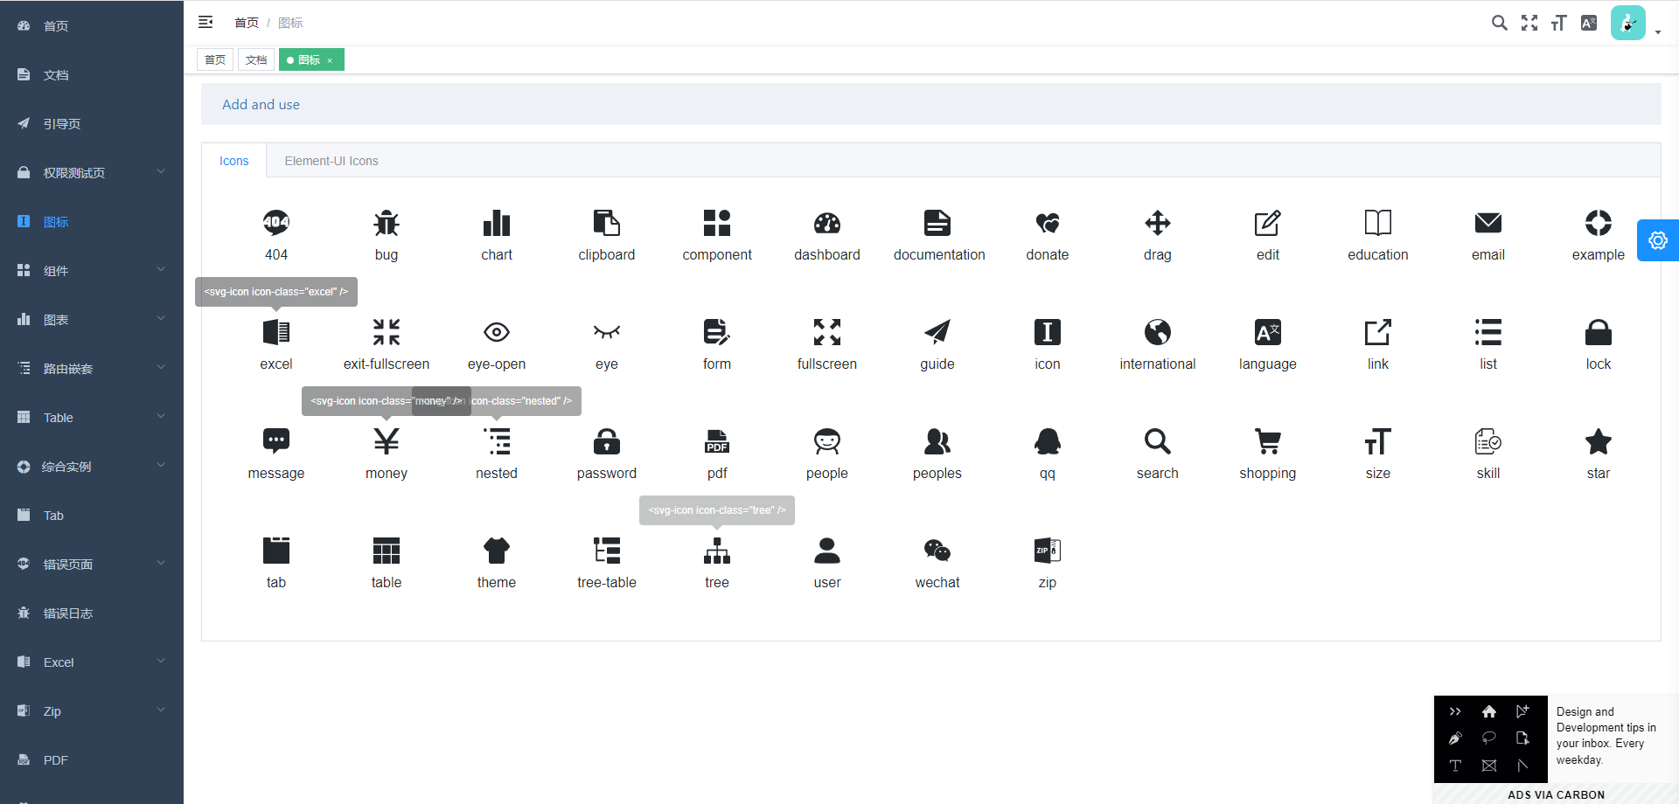Click the link icon
The height and width of the screenshot is (804, 1679).
[1378, 332]
